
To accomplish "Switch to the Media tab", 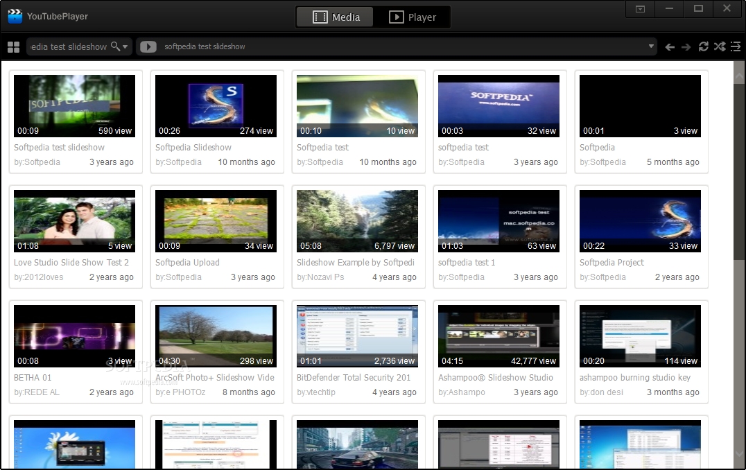I will [x=336, y=17].
